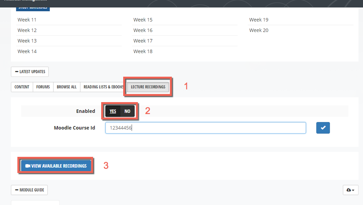Open Week 20 study materials

click(259, 30)
